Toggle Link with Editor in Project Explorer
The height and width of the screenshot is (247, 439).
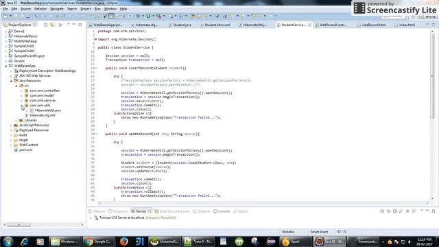52,25
